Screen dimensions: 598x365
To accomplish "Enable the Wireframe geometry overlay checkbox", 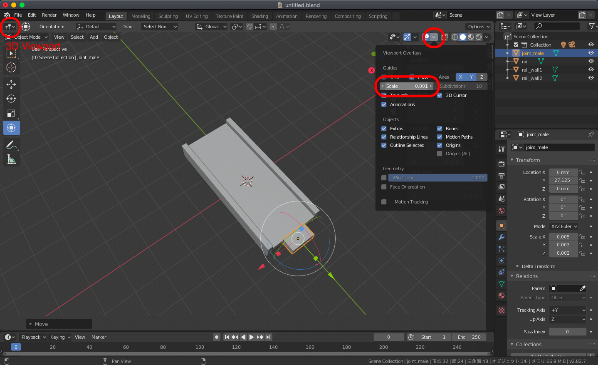I will click(x=384, y=178).
